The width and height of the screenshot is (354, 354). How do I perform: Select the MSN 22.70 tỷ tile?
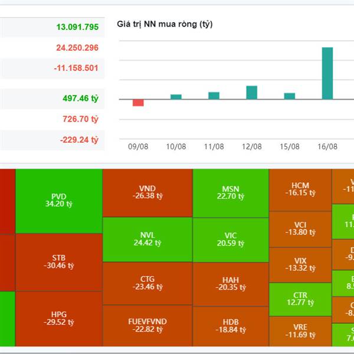pyautogui.click(x=231, y=193)
